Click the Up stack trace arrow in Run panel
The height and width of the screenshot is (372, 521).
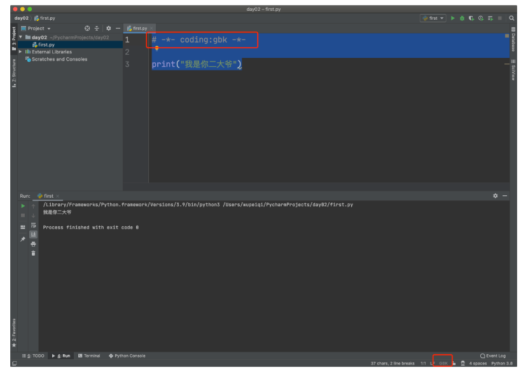click(x=33, y=206)
